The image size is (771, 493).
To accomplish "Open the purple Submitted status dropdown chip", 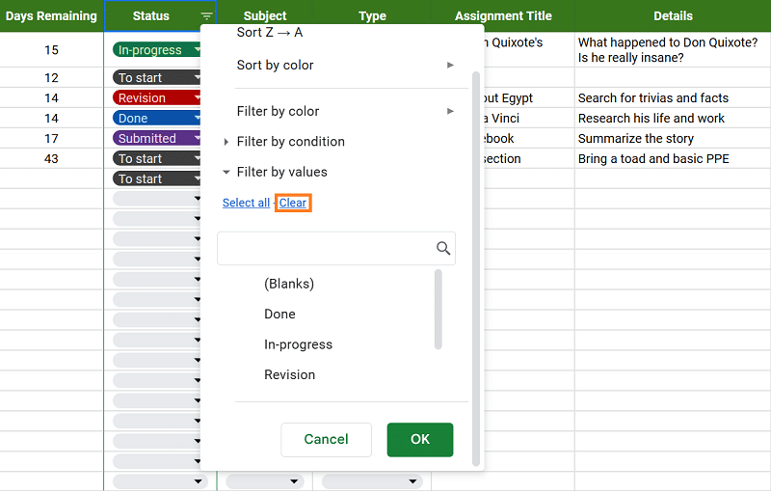I will coord(156,139).
